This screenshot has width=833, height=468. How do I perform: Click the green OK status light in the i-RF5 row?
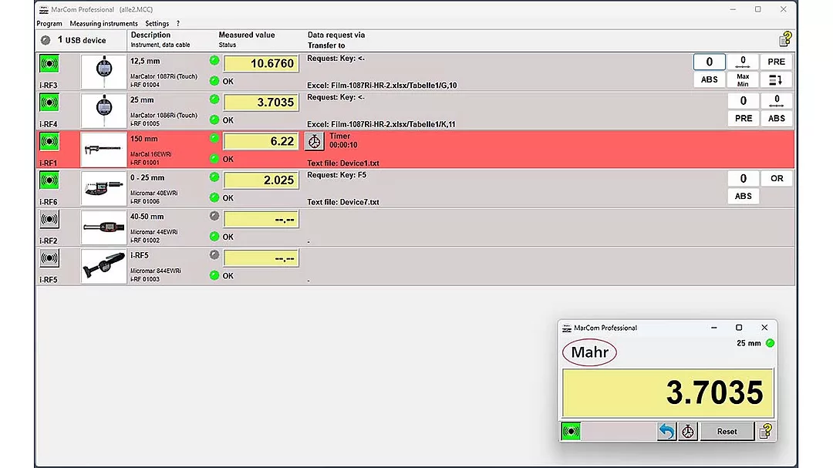(x=214, y=275)
